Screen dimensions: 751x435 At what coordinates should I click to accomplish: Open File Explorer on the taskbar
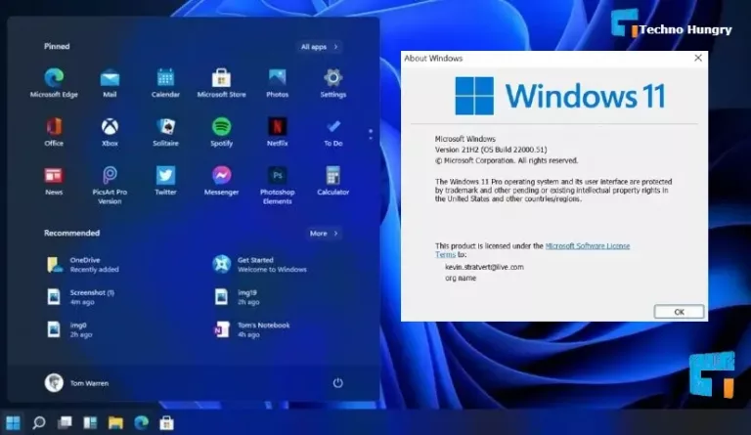coord(115,422)
